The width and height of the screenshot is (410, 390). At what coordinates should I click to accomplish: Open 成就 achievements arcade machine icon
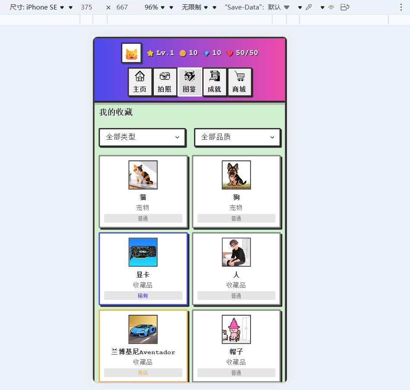click(215, 82)
